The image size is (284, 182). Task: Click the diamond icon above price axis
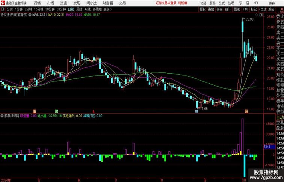(257, 15)
